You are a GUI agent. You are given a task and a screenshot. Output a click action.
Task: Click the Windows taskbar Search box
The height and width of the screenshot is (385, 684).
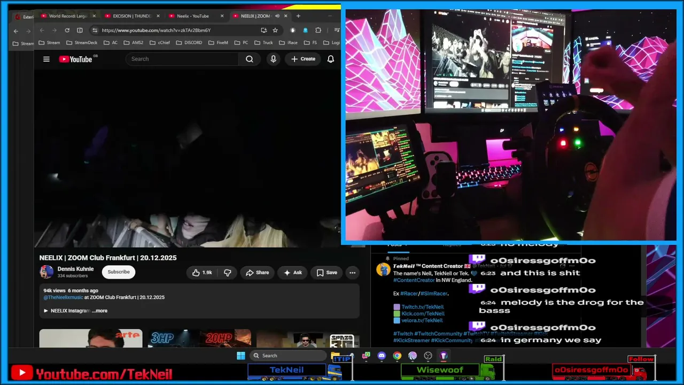(x=288, y=356)
